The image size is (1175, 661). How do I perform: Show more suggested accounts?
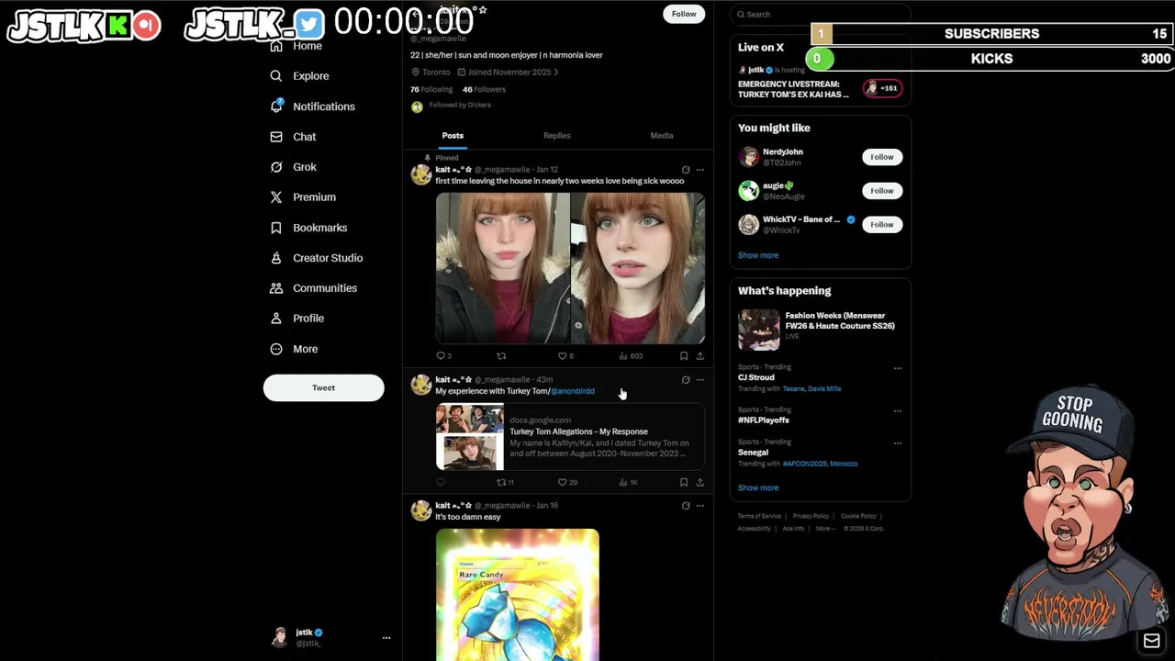[758, 255]
